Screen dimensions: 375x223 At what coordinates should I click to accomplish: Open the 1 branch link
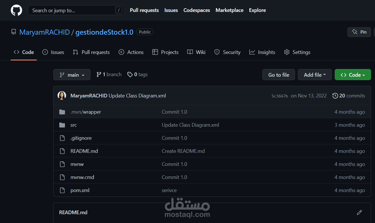coord(109,74)
